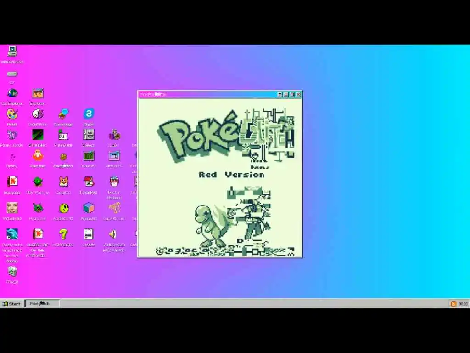
Task: Open the C:/ drive desktop icon
Action: click(x=12, y=74)
